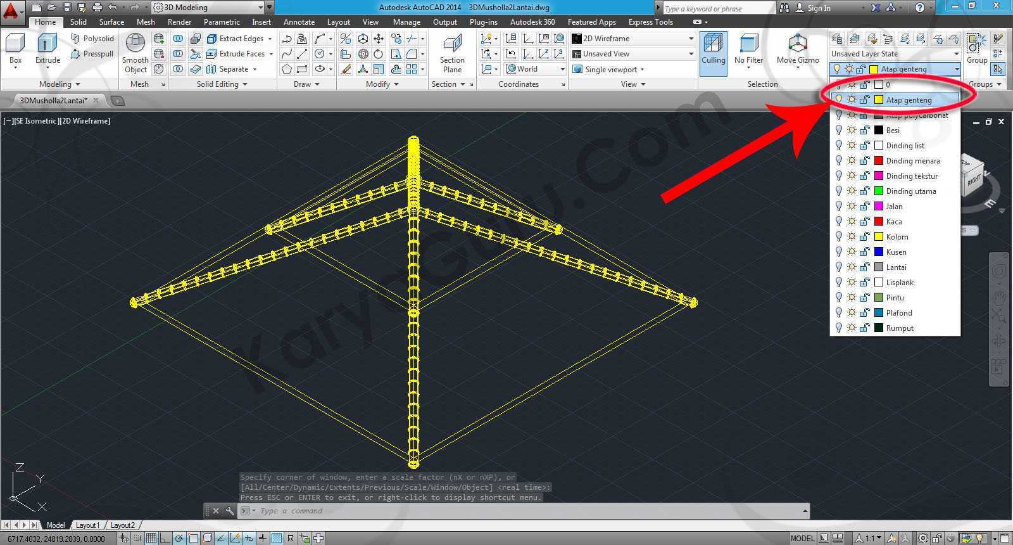Click the Section Plane tool
The width and height of the screenshot is (1013, 545).
pos(452,53)
